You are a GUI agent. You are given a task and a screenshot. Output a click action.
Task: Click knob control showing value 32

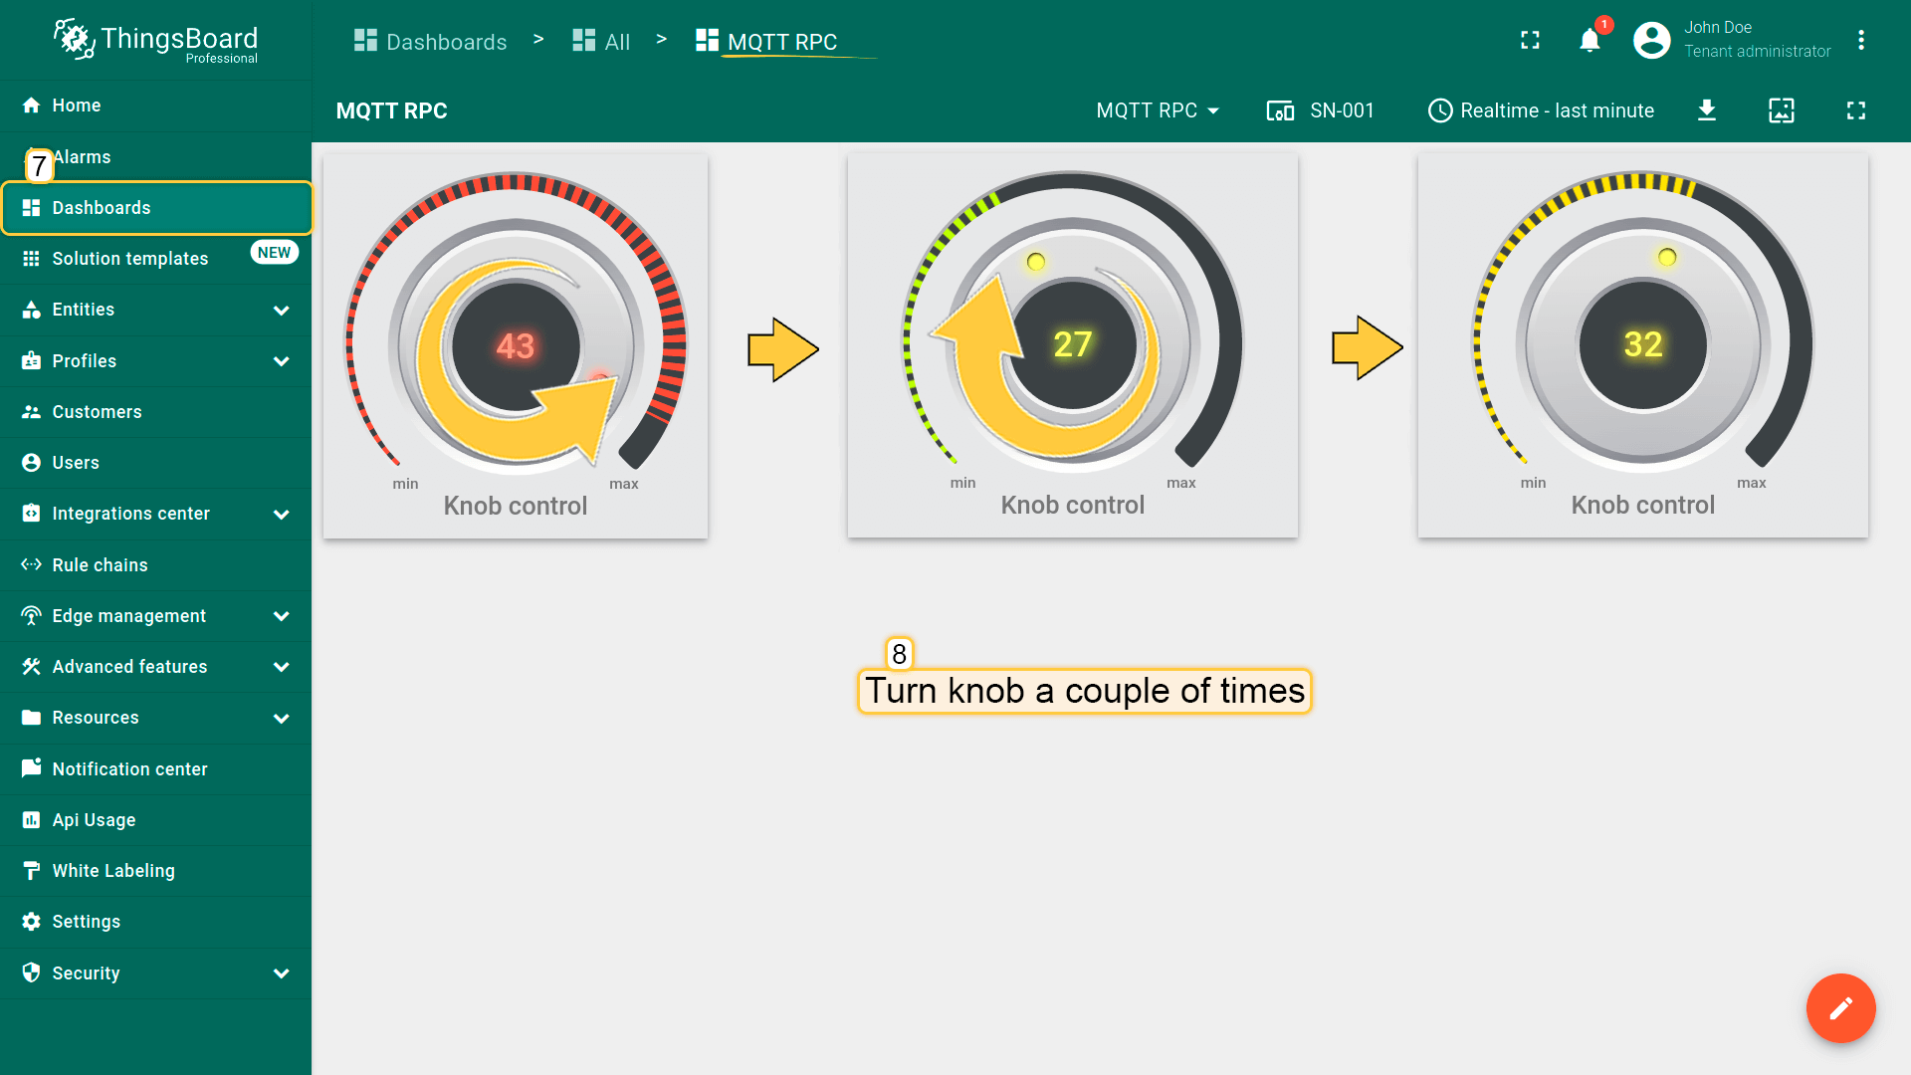click(x=1642, y=344)
